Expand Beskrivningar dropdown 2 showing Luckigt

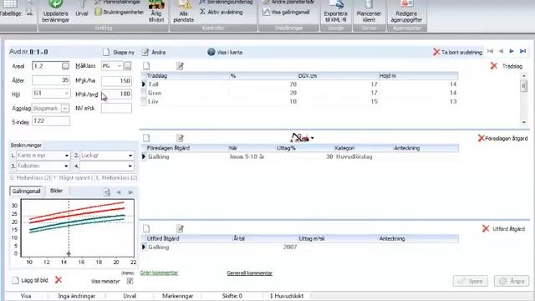click(x=130, y=156)
